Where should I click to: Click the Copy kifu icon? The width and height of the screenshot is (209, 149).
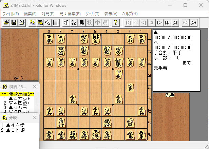[x=32, y=22]
